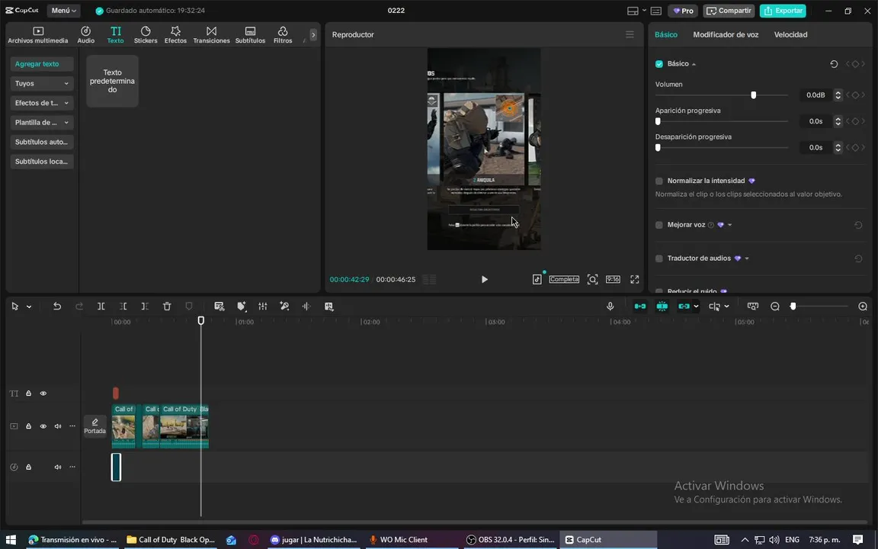Open the Subtítulos tab
Screen dimensions: 878x549
[x=250, y=35]
